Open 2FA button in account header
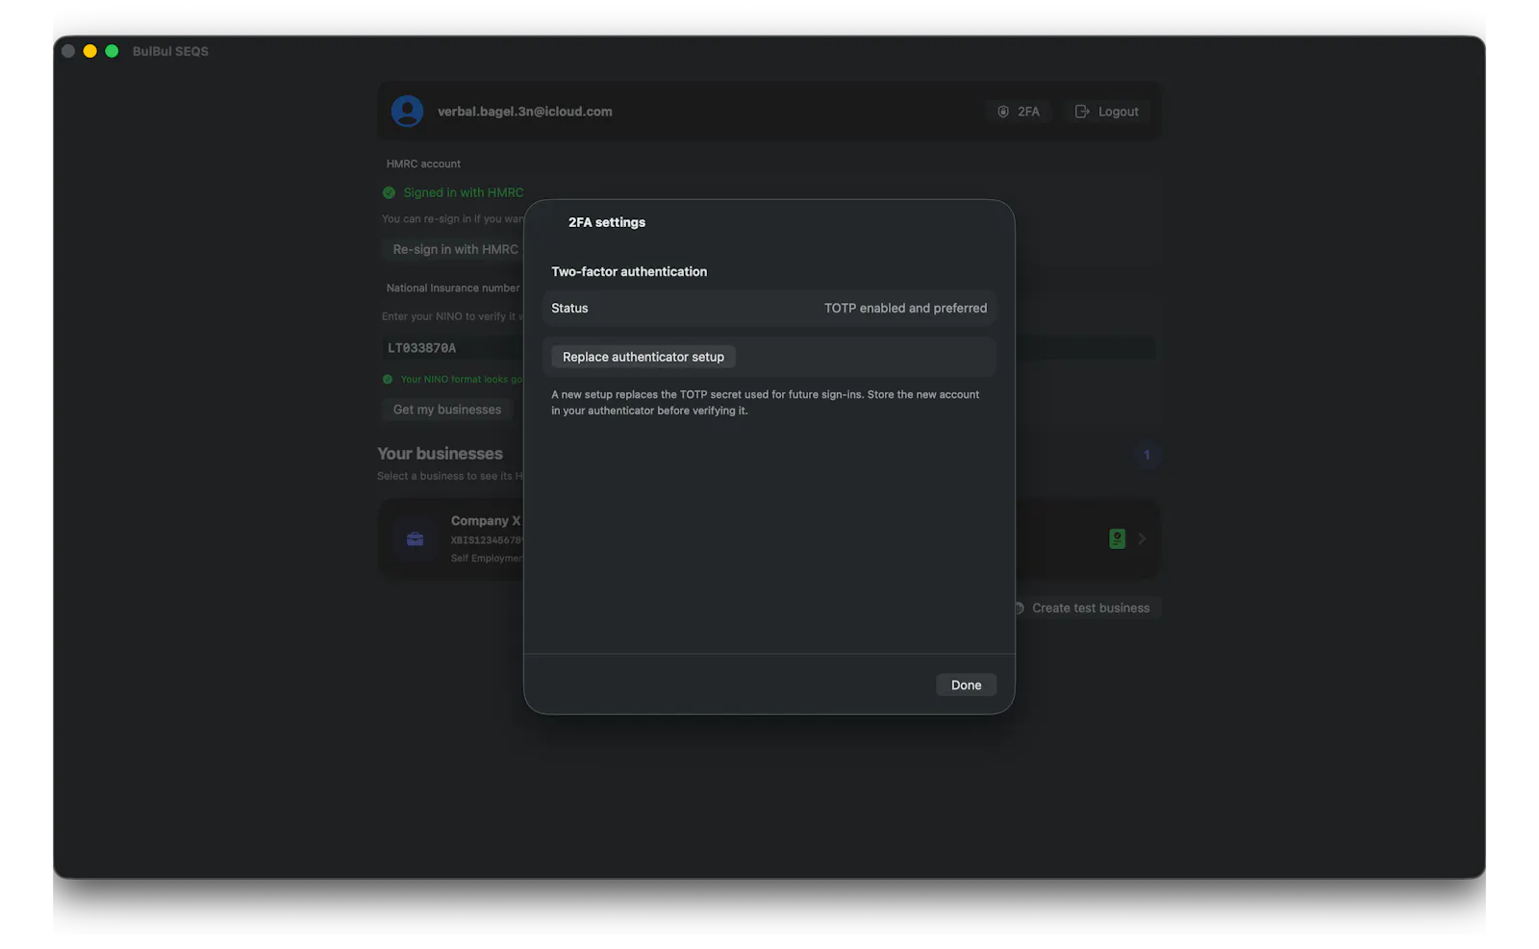1539x949 pixels. [x=1018, y=112]
